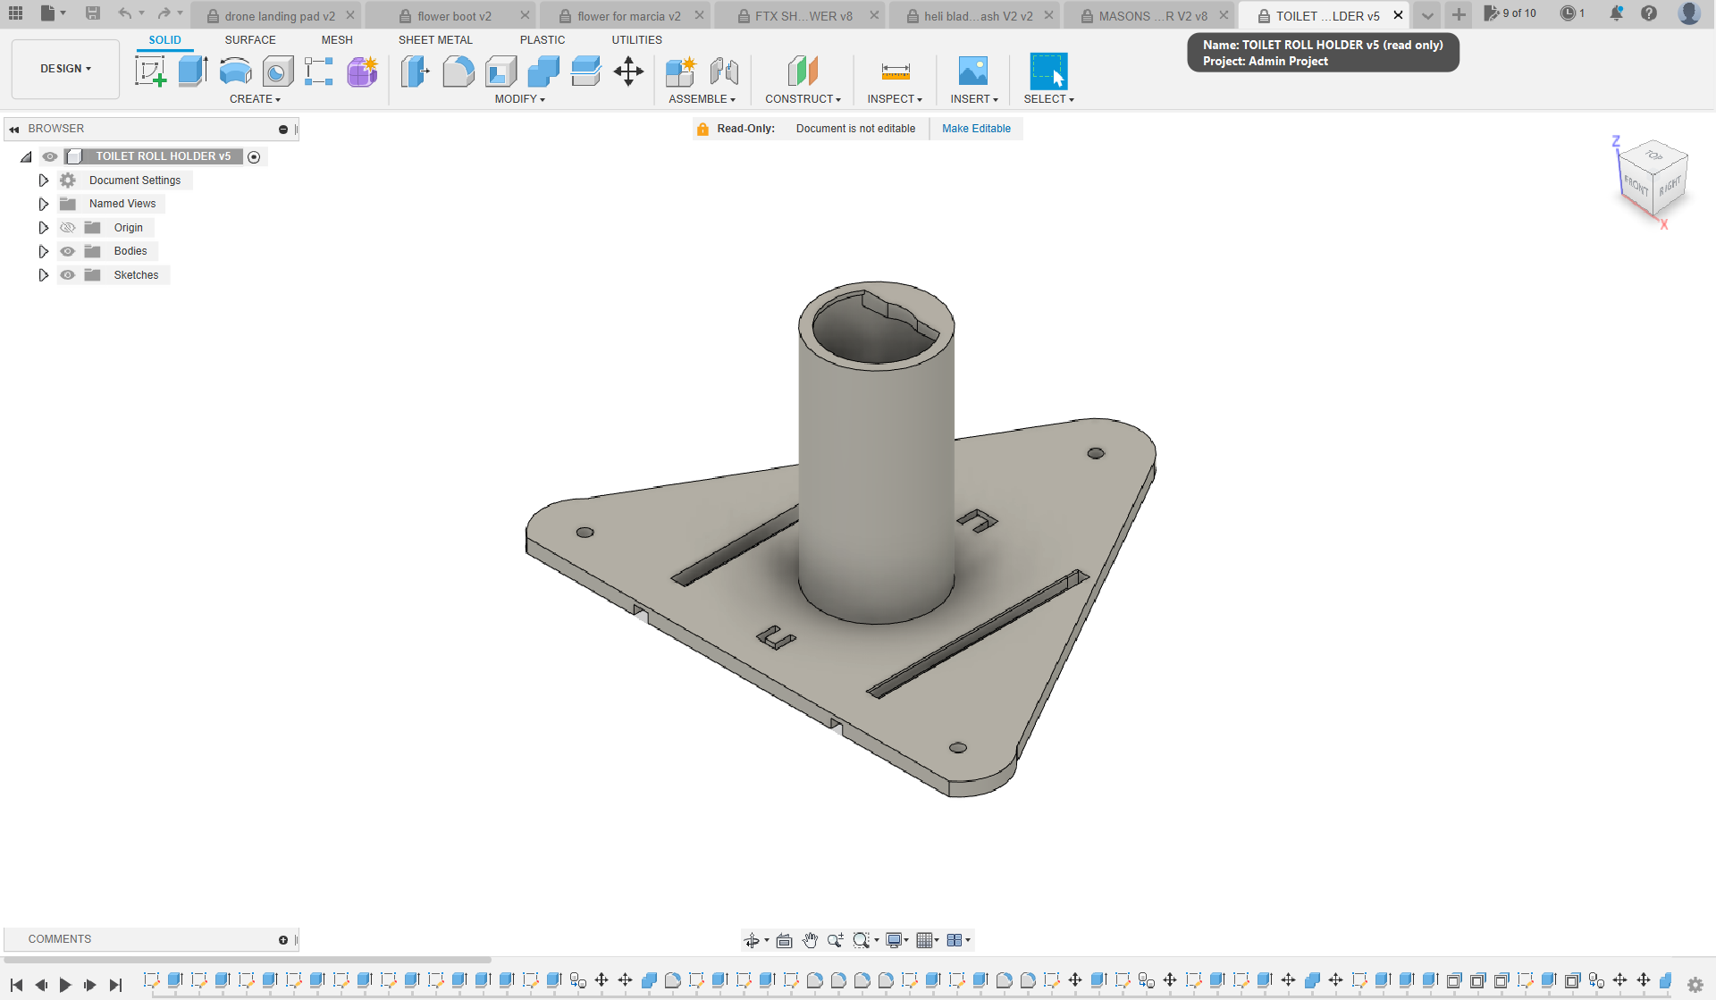
Task: Open the DESIGN workspace dropdown
Action: pos(65,69)
